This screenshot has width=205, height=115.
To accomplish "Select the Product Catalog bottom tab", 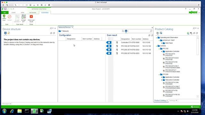I will [160, 100].
